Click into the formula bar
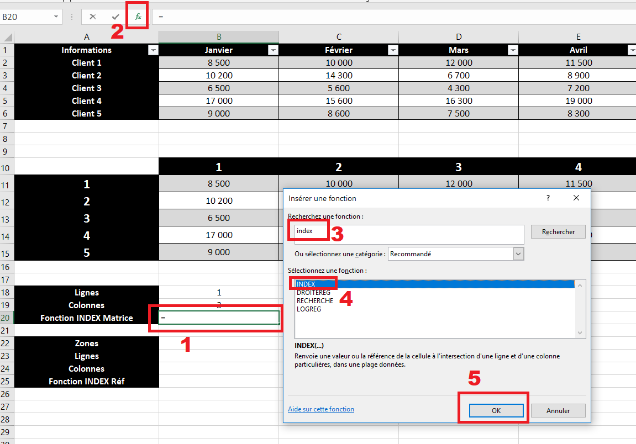 pos(393,17)
